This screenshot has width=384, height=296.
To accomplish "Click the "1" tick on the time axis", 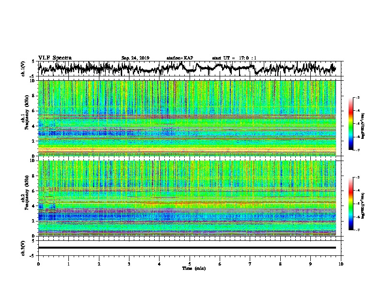I will point(68,264).
